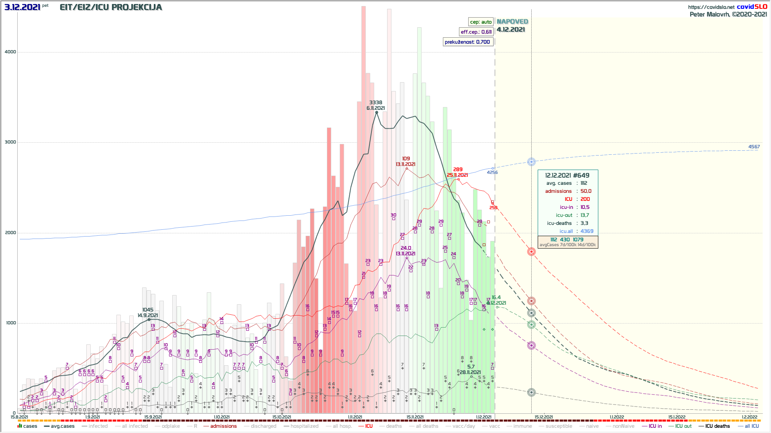Screen dimensions: 771x433
Task: Click the eff.cep.: 0,611 field
Action: click(476, 32)
